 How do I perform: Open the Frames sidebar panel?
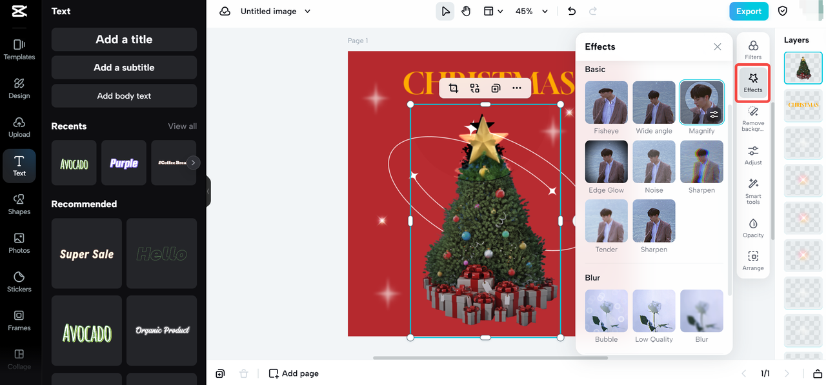[x=19, y=320]
